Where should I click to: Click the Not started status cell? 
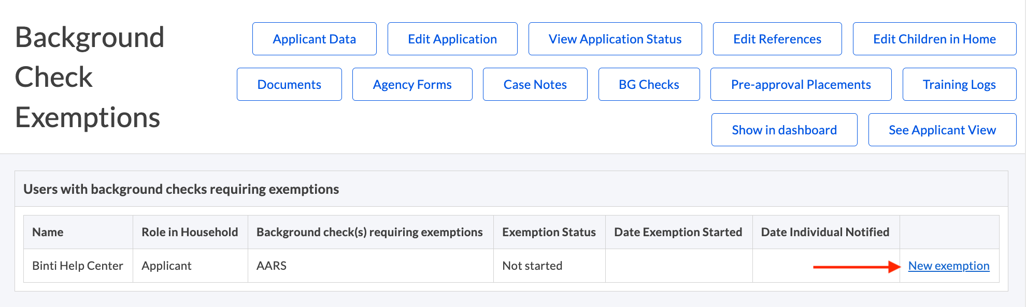[531, 265]
